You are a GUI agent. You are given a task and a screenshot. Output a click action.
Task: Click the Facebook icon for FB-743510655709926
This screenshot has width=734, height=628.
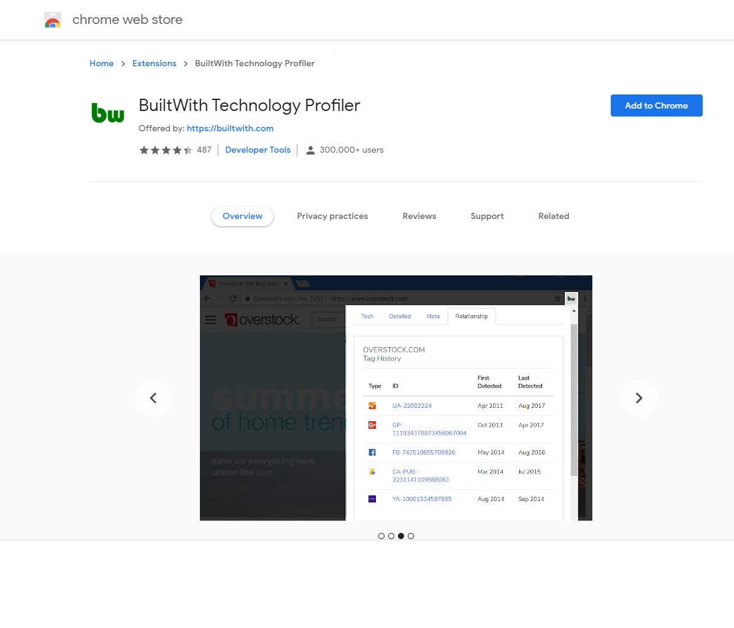tap(372, 453)
